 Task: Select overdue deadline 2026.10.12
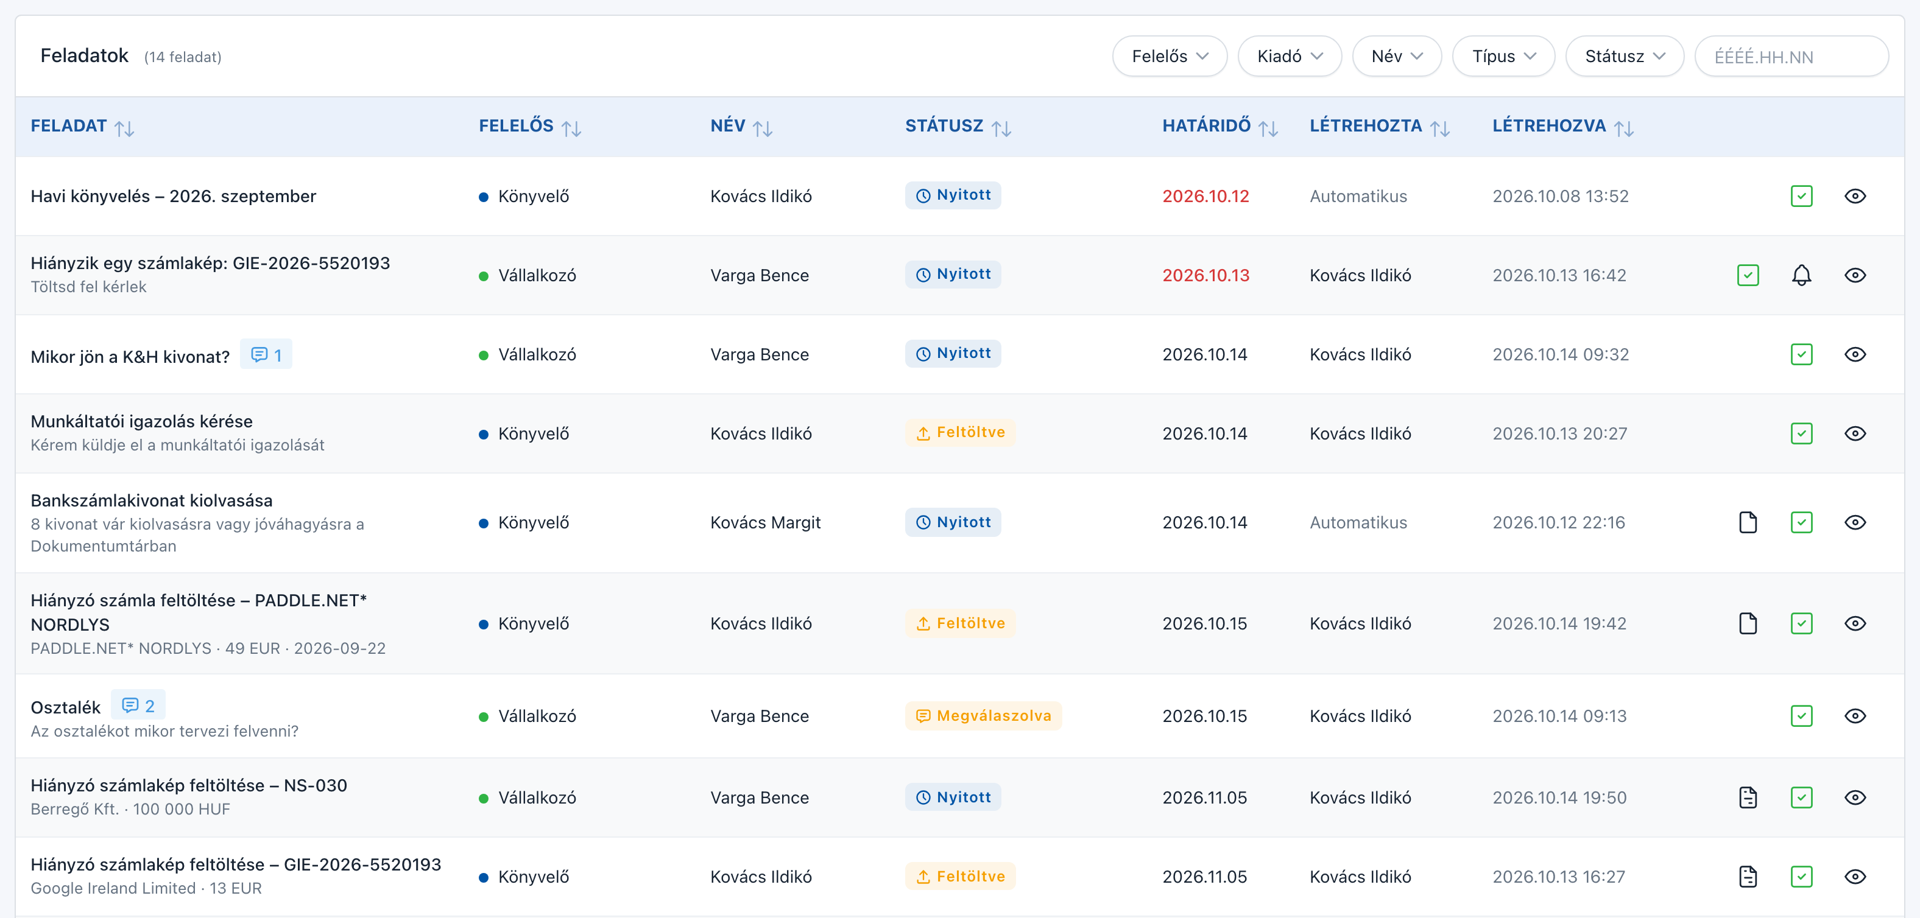coord(1205,197)
